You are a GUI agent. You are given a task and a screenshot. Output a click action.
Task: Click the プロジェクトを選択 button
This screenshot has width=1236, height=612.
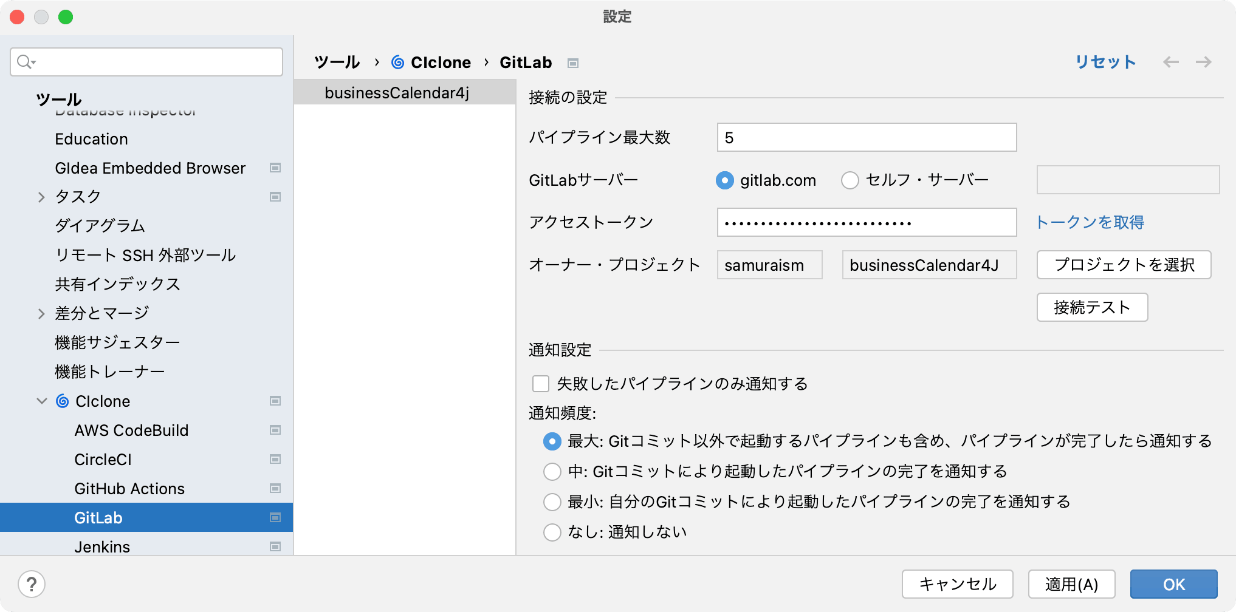[1124, 265]
